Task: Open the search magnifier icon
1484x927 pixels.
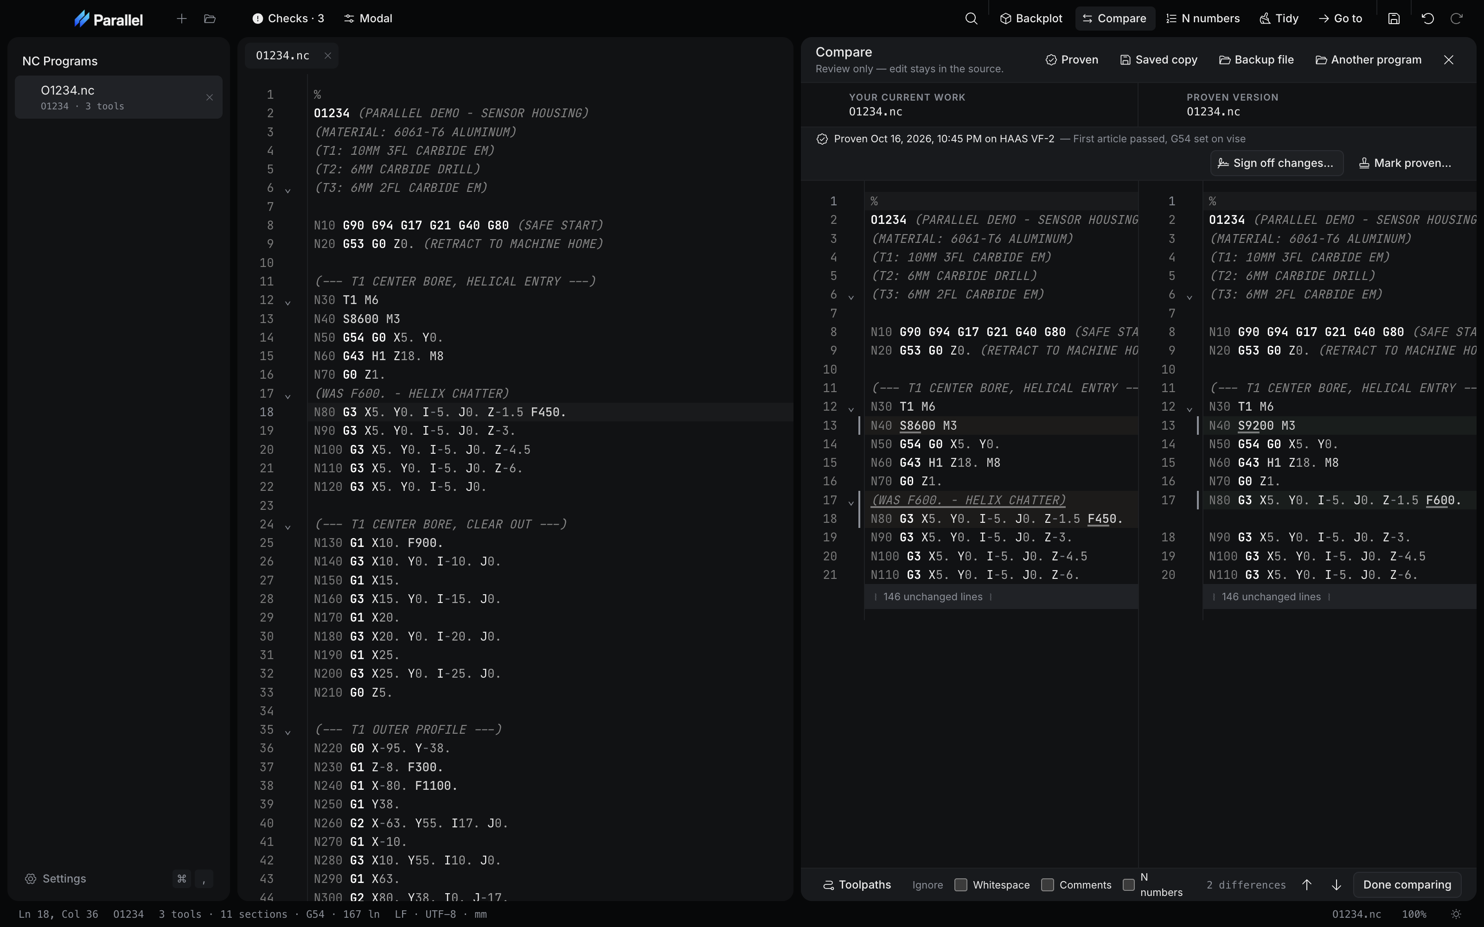Action: (x=972, y=19)
